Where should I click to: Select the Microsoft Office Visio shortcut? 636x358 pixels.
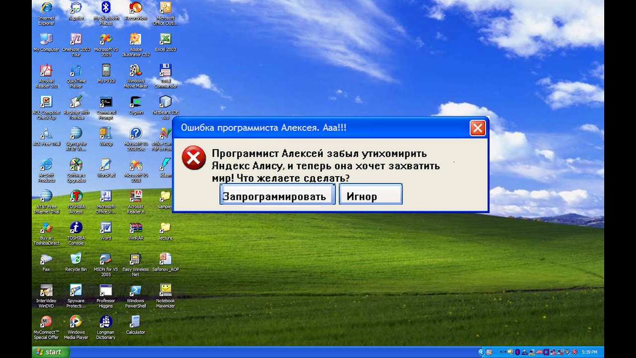(106, 201)
